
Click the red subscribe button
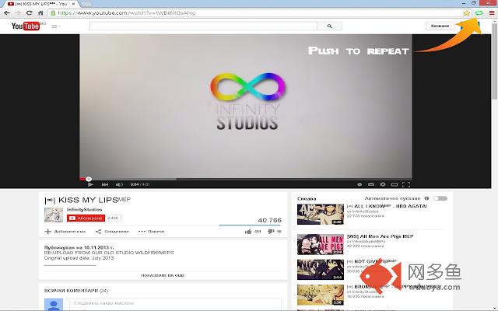(x=86, y=218)
